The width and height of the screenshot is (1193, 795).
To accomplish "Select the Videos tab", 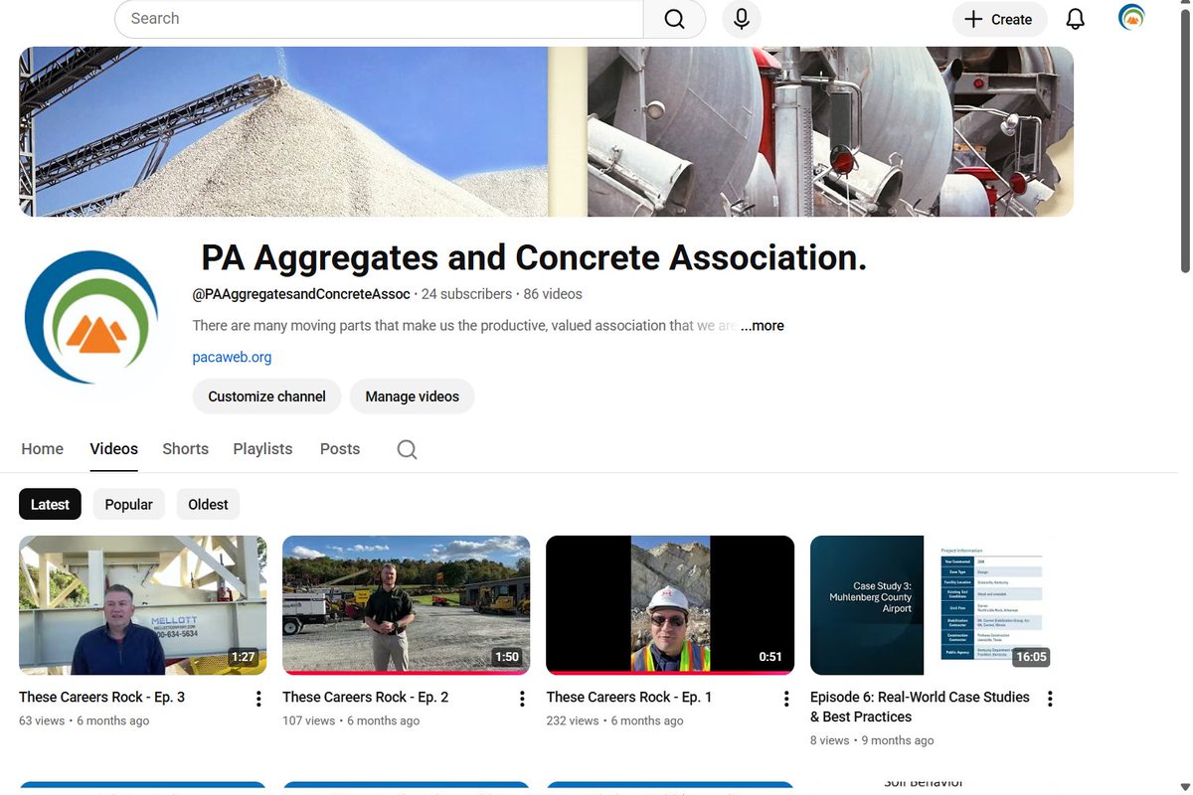I will [114, 449].
